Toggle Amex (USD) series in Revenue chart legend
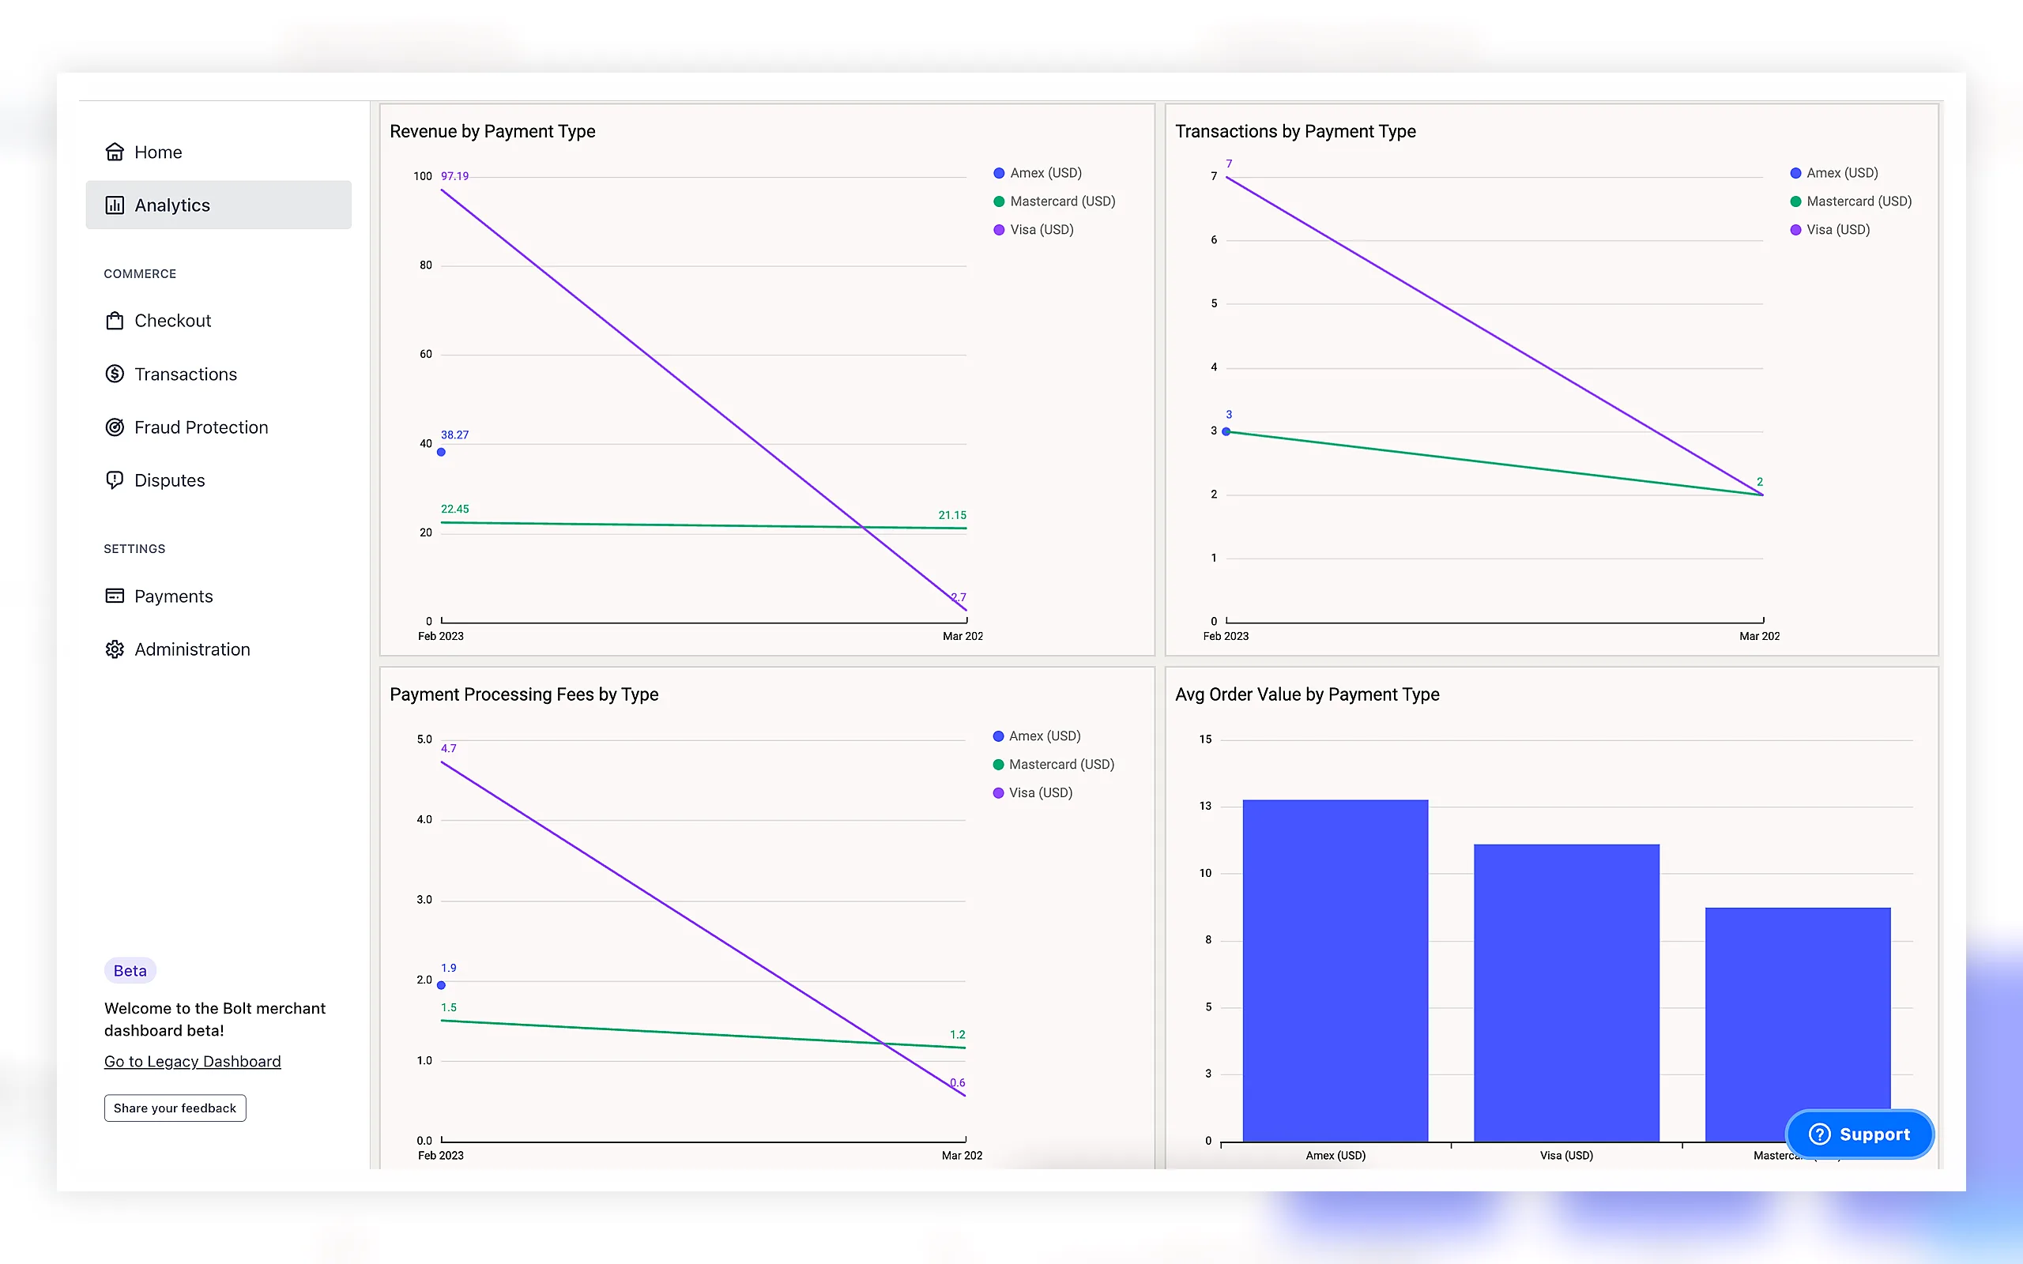The width and height of the screenshot is (2023, 1264). click(x=1038, y=173)
